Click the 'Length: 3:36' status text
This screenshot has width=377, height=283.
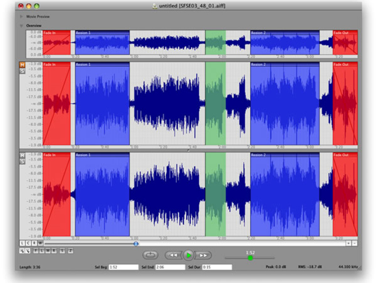[30, 267]
